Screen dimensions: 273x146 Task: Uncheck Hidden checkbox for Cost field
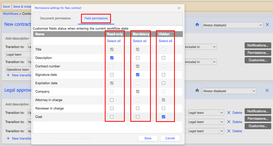(163, 117)
